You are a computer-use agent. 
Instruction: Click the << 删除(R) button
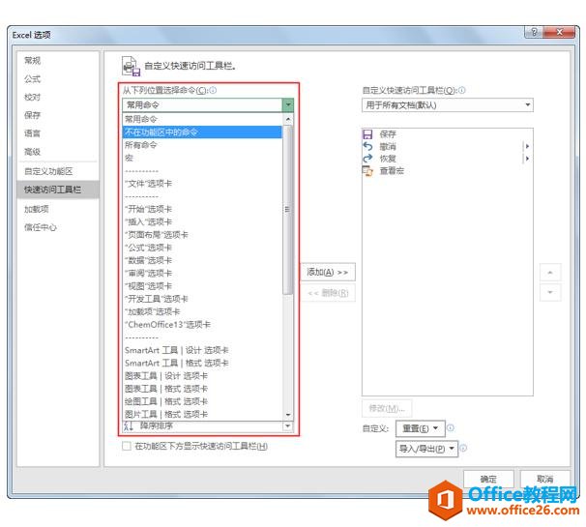(x=328, y=293)
